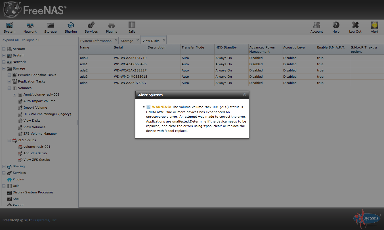This screenshot has height=230, width=384.
Task: Click the expand all link
Action: [x=11, y=40]
